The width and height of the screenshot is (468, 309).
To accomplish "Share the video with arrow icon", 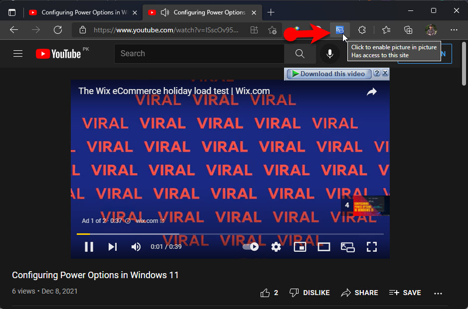I will [x=372, y=92].
